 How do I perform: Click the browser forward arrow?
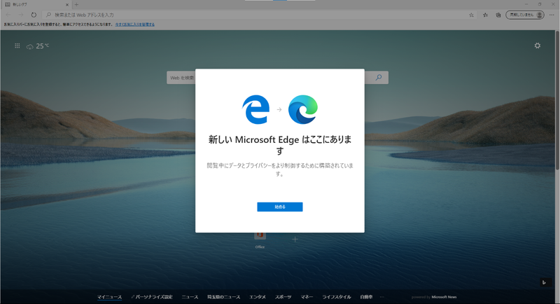pyautogui.click(x=21, y=15)
